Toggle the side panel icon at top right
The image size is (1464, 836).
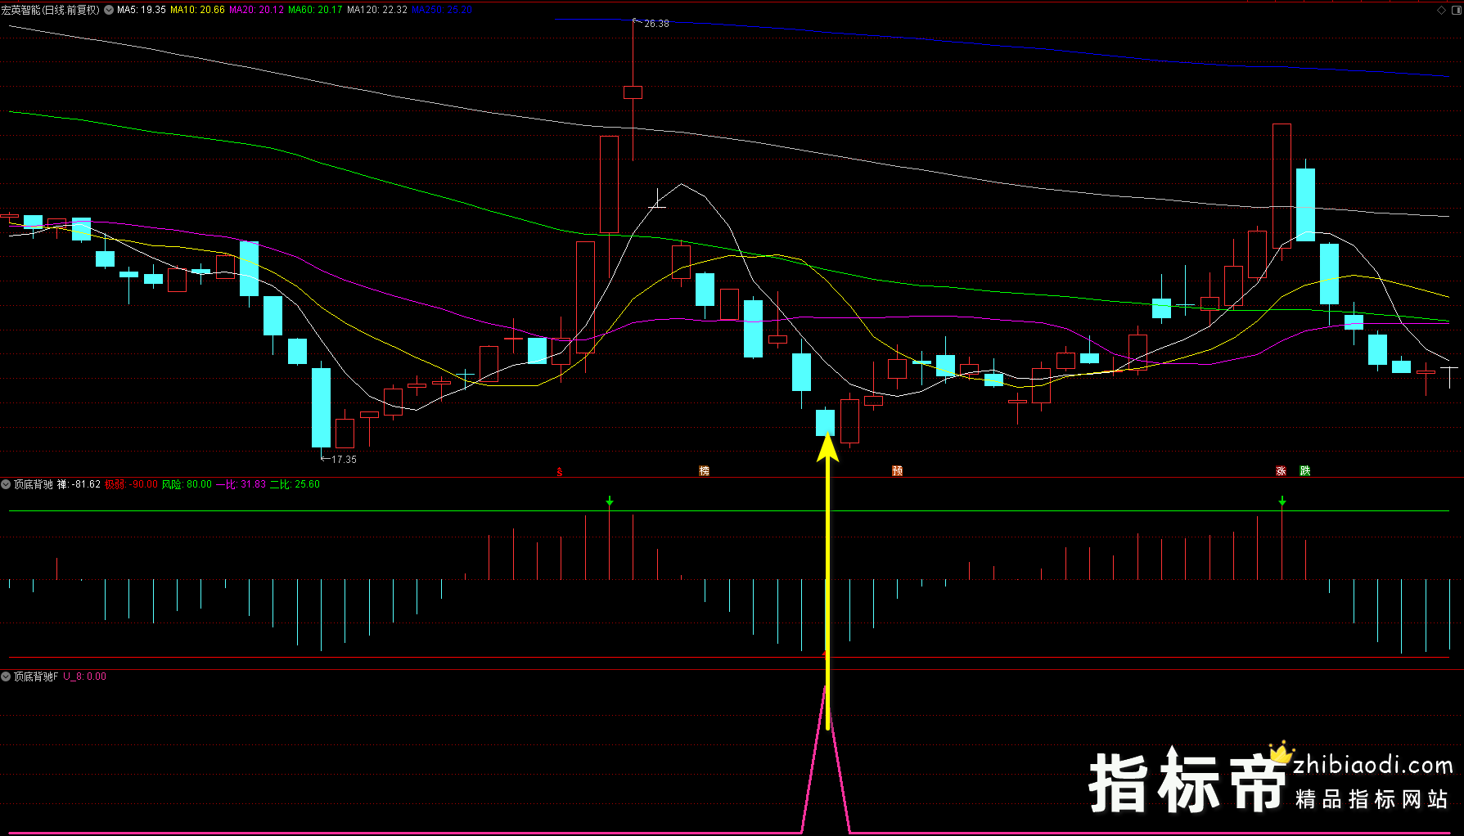coord(1456,10)
